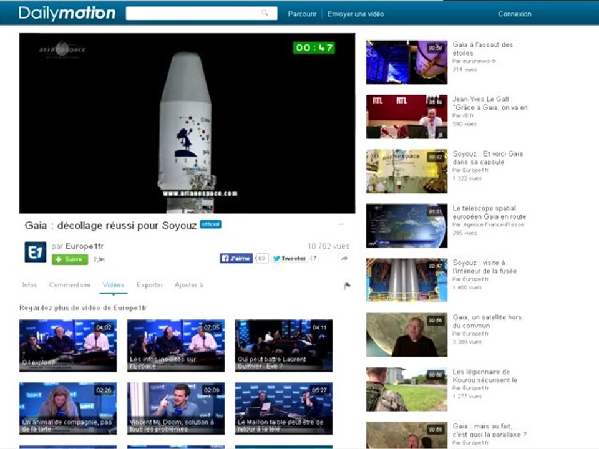The width and height of the screenshot is (599, 449).
Task: Click the search magnifier icon
Action: point(265,13)
